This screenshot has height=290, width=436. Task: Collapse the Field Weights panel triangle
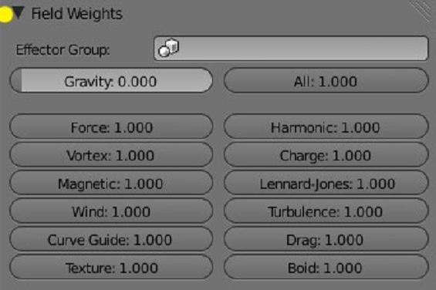coord(19,13)
